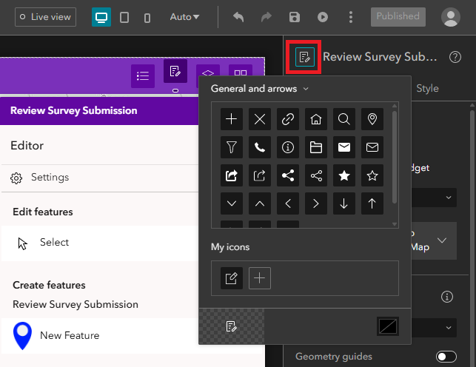Open the survey edit widget in header
Screen dimensions: 476x367
[175, 71]
